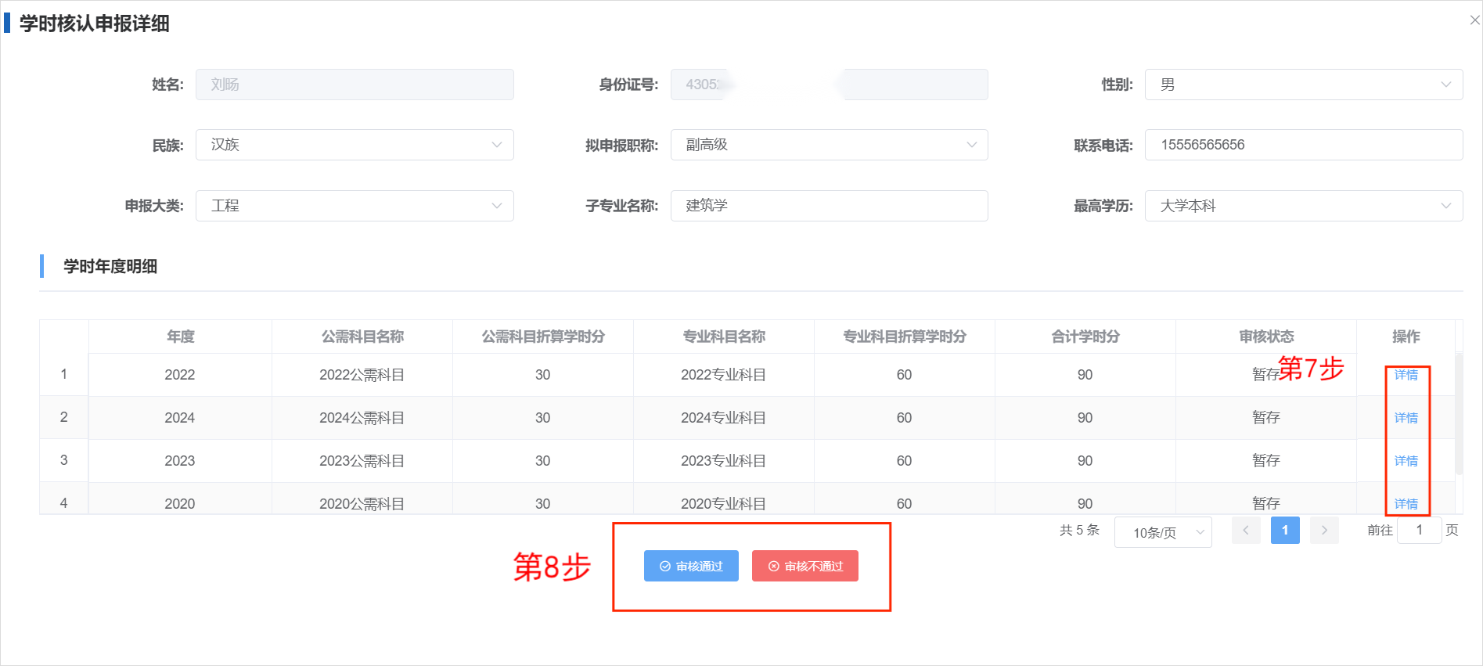The width and height of the screenshot is (1483, 666).
Task: Click the 前往 page number input
Action: point(1419,531)
